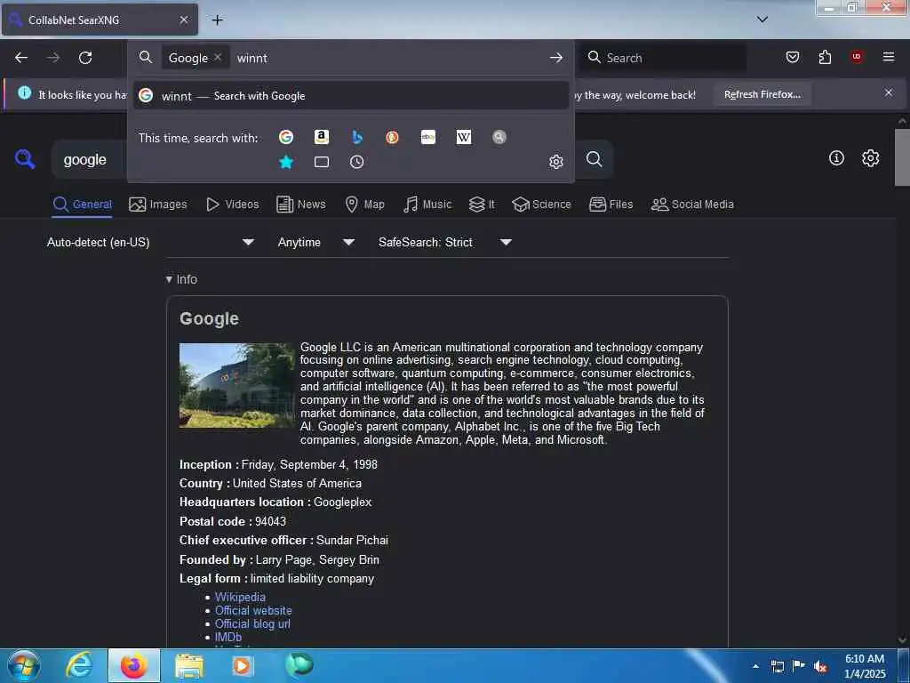Click the address bar go arrow
This screenshot has height=683, width=910.
[x=556, y=58]
